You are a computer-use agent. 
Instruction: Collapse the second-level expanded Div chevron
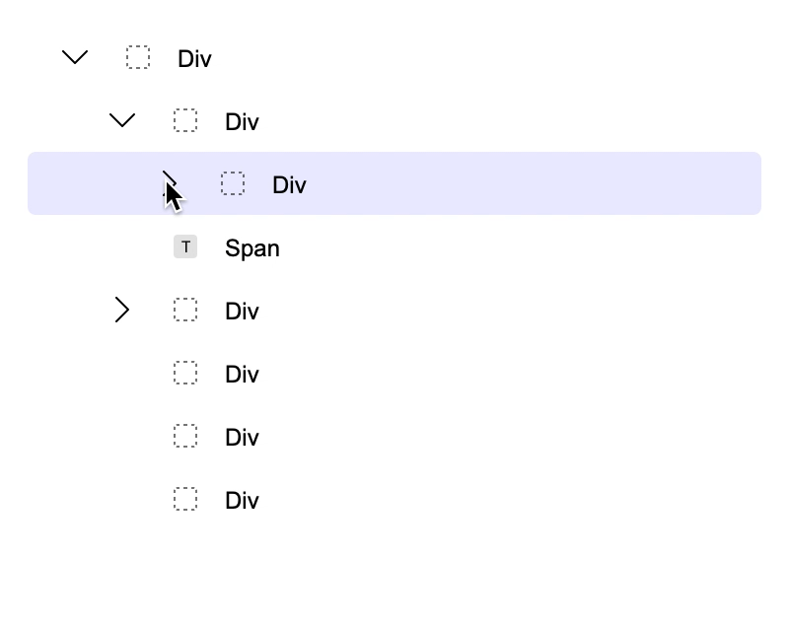[122, 120]
